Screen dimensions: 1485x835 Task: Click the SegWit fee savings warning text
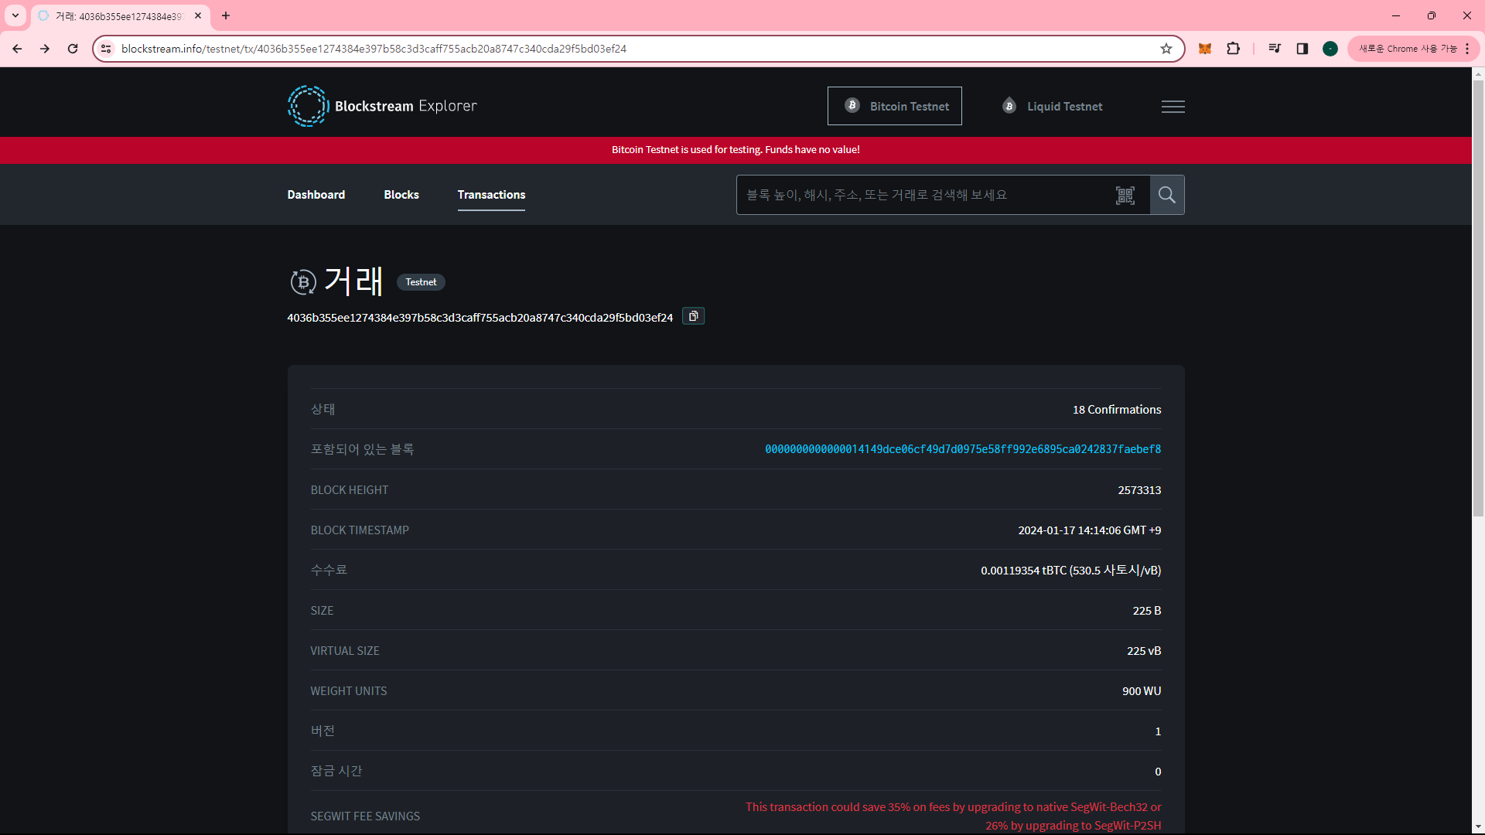tap(954, 816)
